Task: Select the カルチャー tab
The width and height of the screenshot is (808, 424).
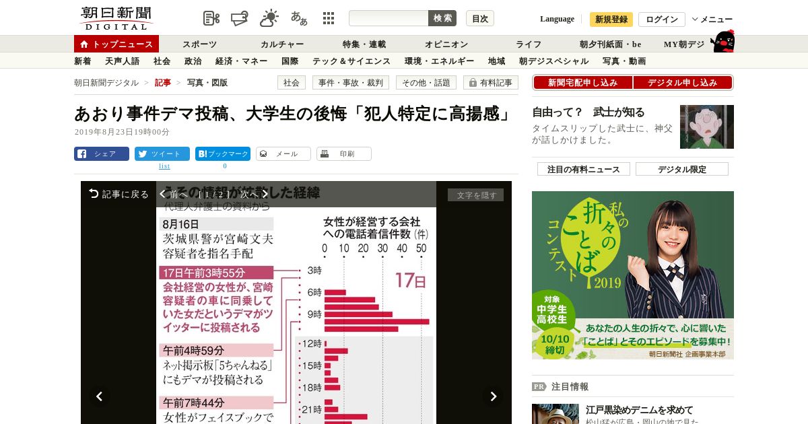Action: 282,44
